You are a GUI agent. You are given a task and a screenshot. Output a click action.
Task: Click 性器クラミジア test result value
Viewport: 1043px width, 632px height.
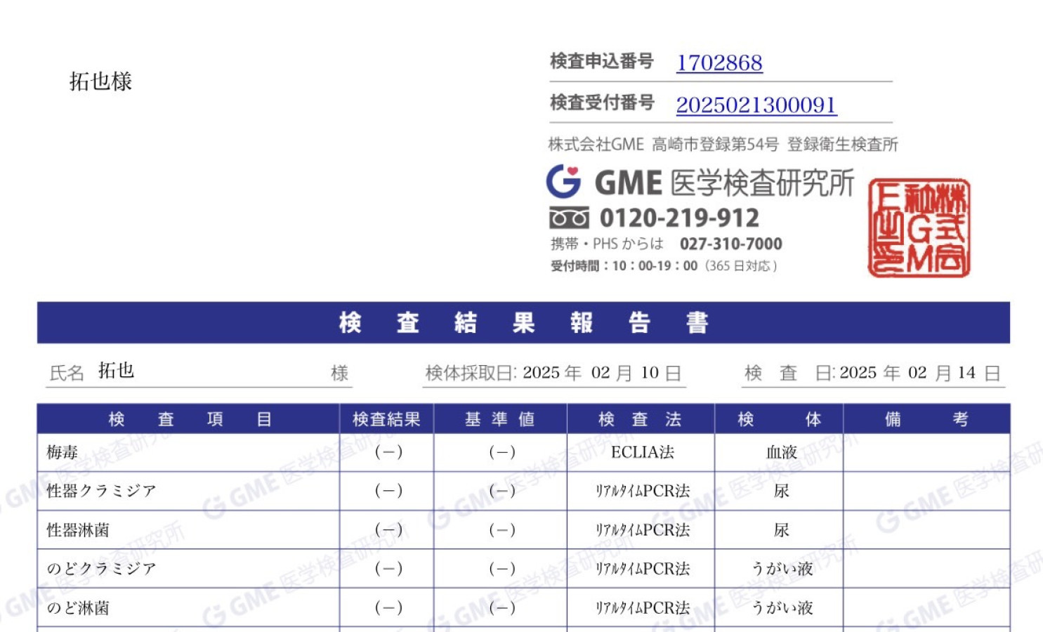coord(388,491)
